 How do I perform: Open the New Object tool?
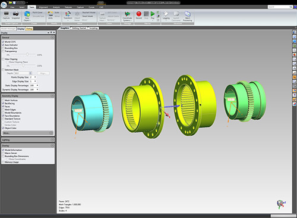(x=27, y=16)
